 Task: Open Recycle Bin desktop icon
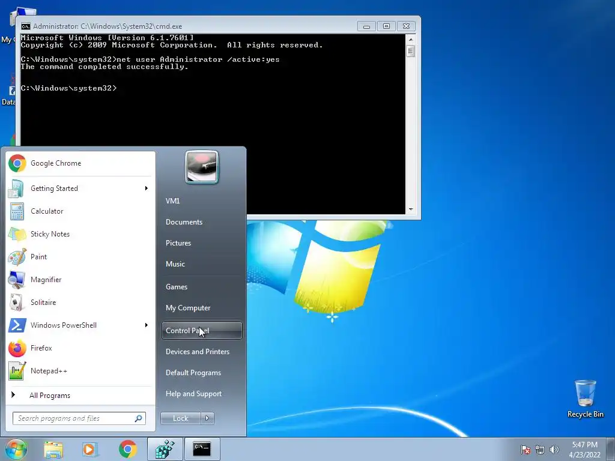point(585,399)
